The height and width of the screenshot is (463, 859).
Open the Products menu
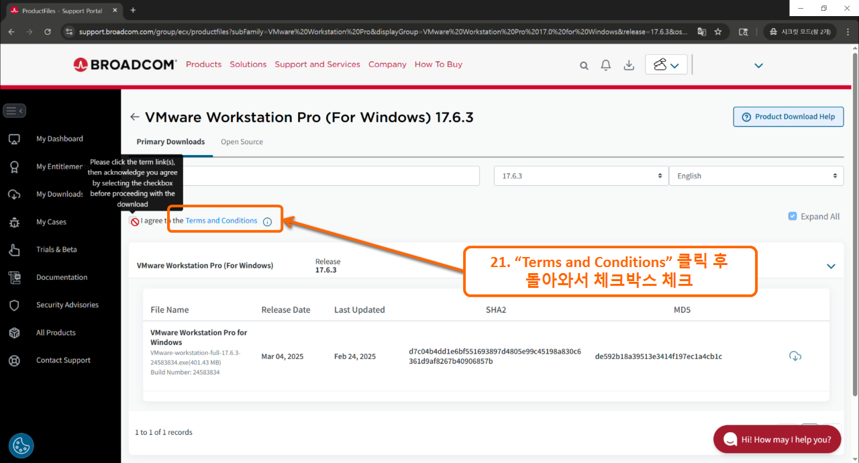[203, 64]
